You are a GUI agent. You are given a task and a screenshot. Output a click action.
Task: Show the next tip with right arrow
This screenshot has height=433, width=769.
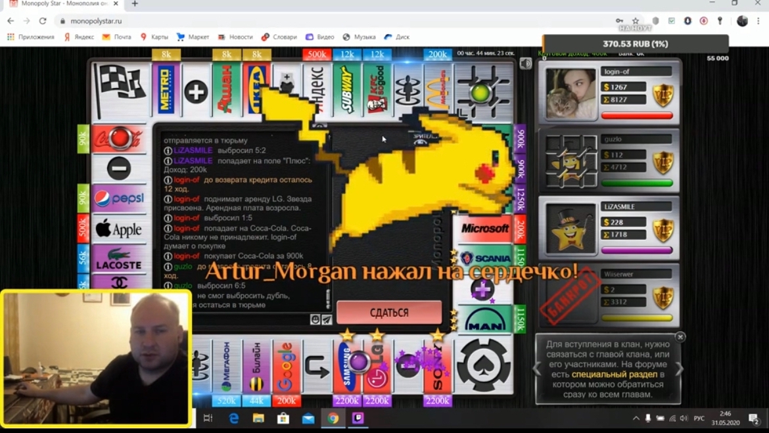point(679,369)
